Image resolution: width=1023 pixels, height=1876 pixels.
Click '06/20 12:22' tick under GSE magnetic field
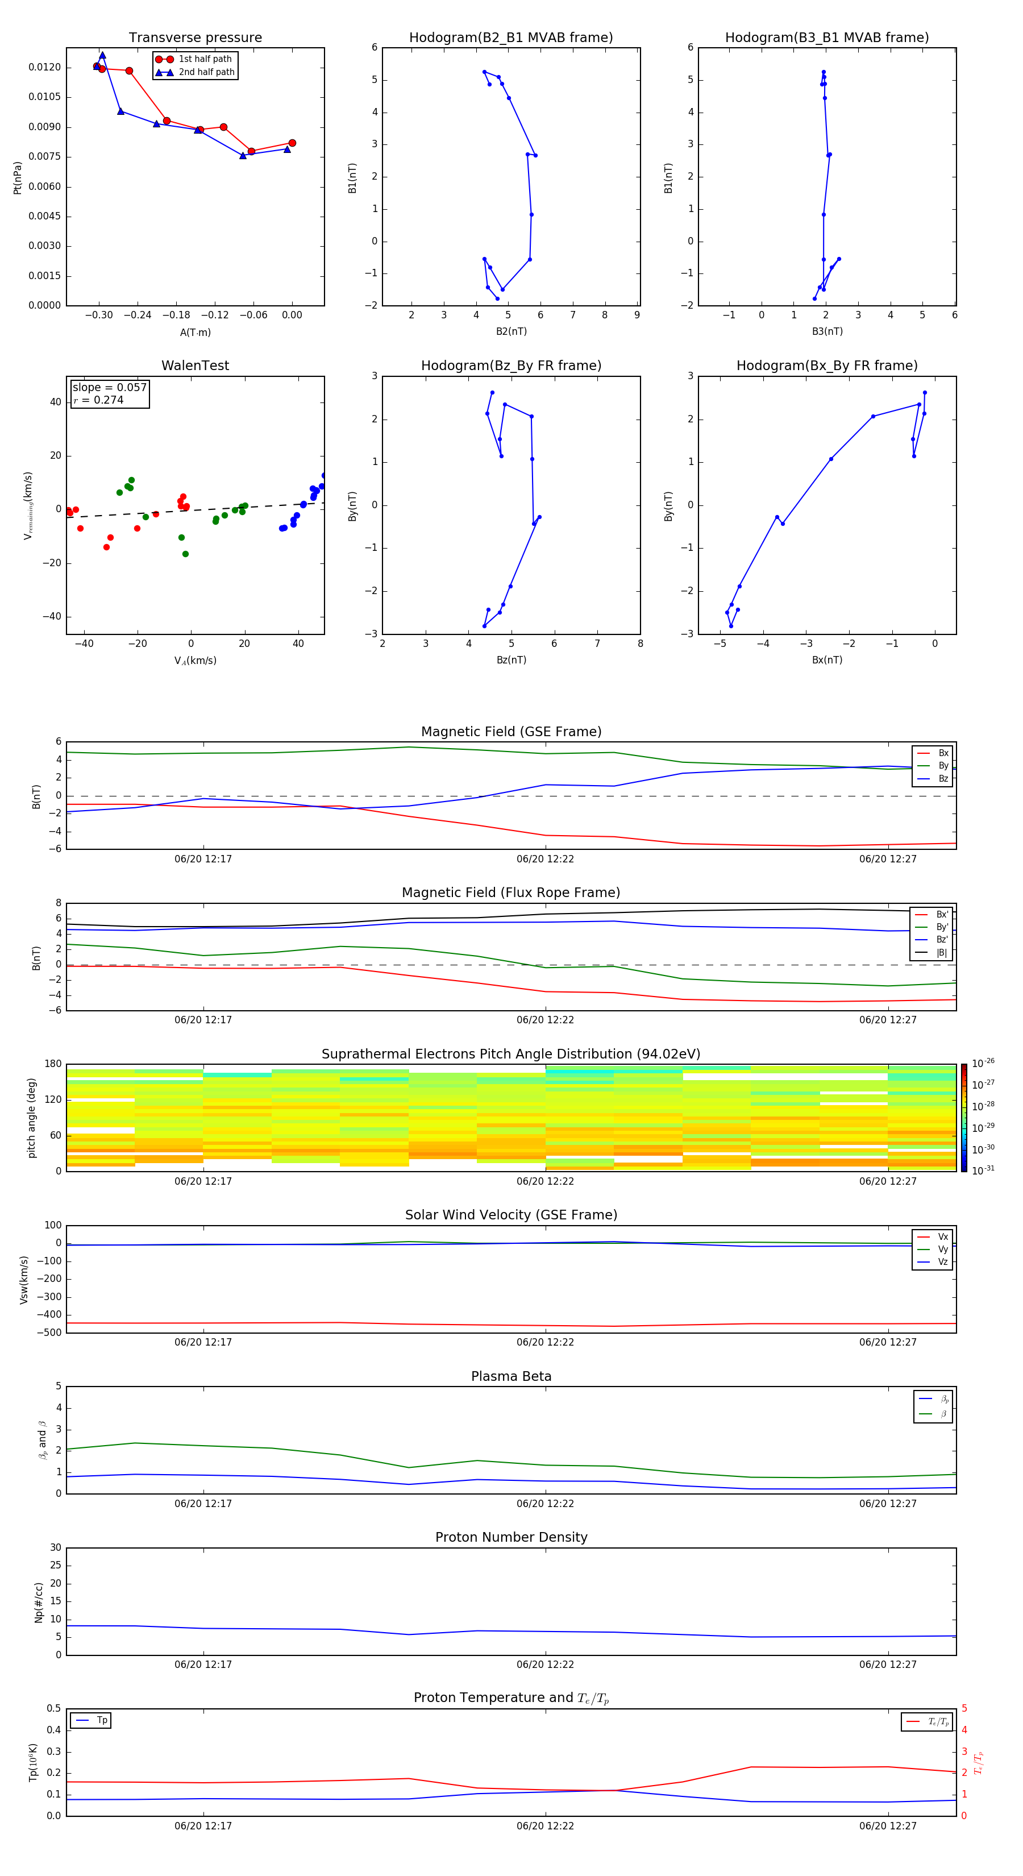[x=546, y=858]
